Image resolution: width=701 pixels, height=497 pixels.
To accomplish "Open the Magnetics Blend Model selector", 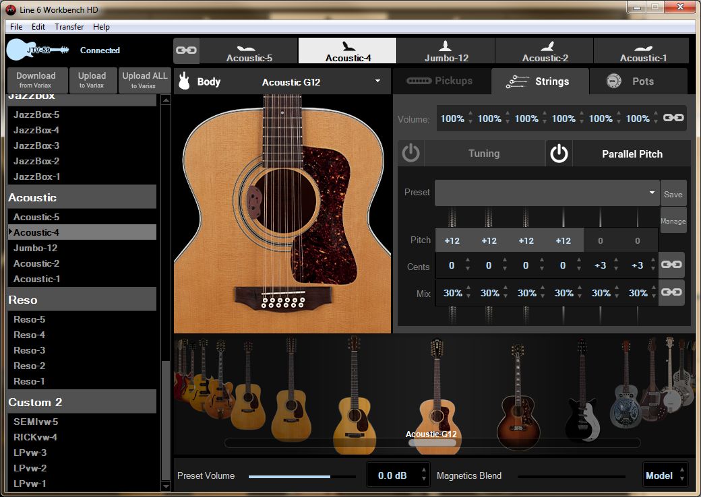I will point(665,475).
